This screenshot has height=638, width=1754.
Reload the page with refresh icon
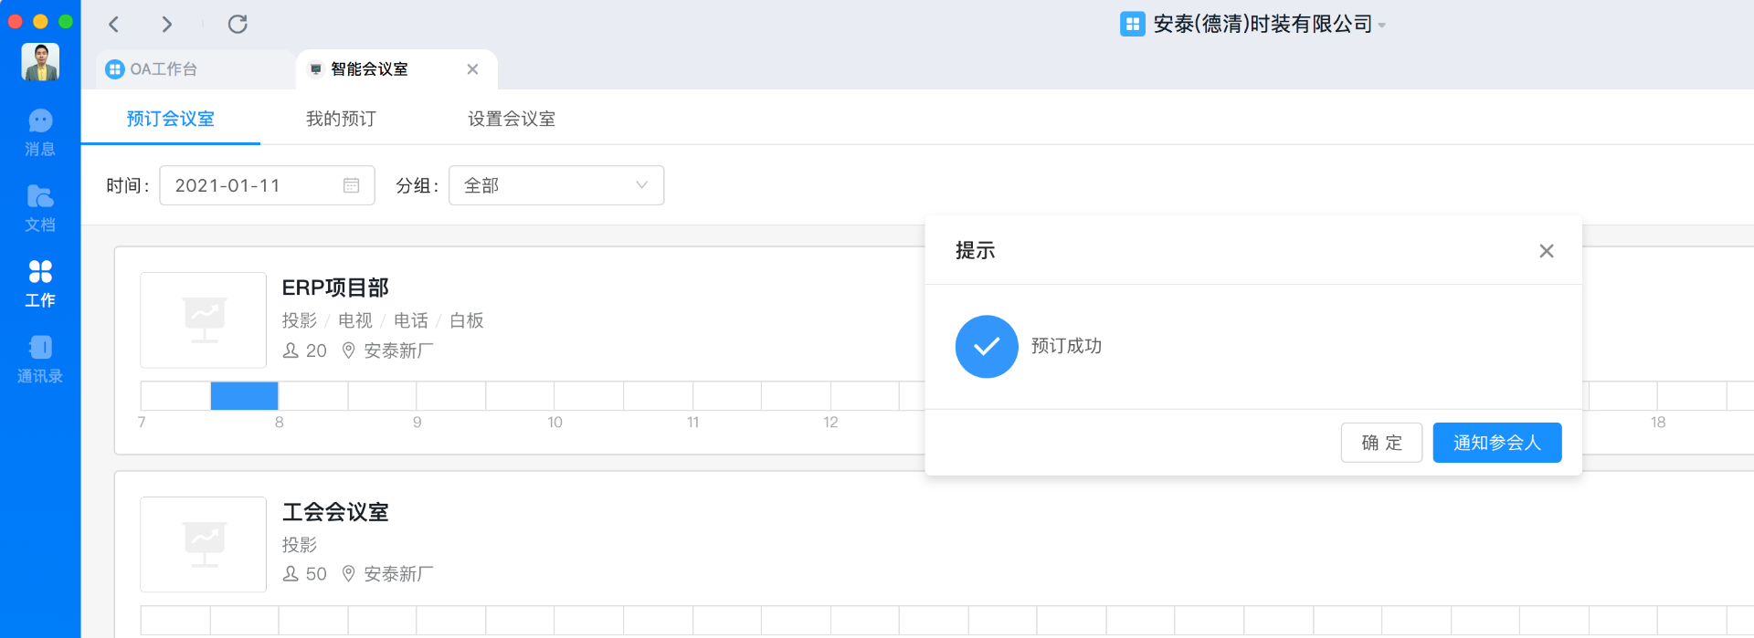pyautogui.click(x=238, y=25)
